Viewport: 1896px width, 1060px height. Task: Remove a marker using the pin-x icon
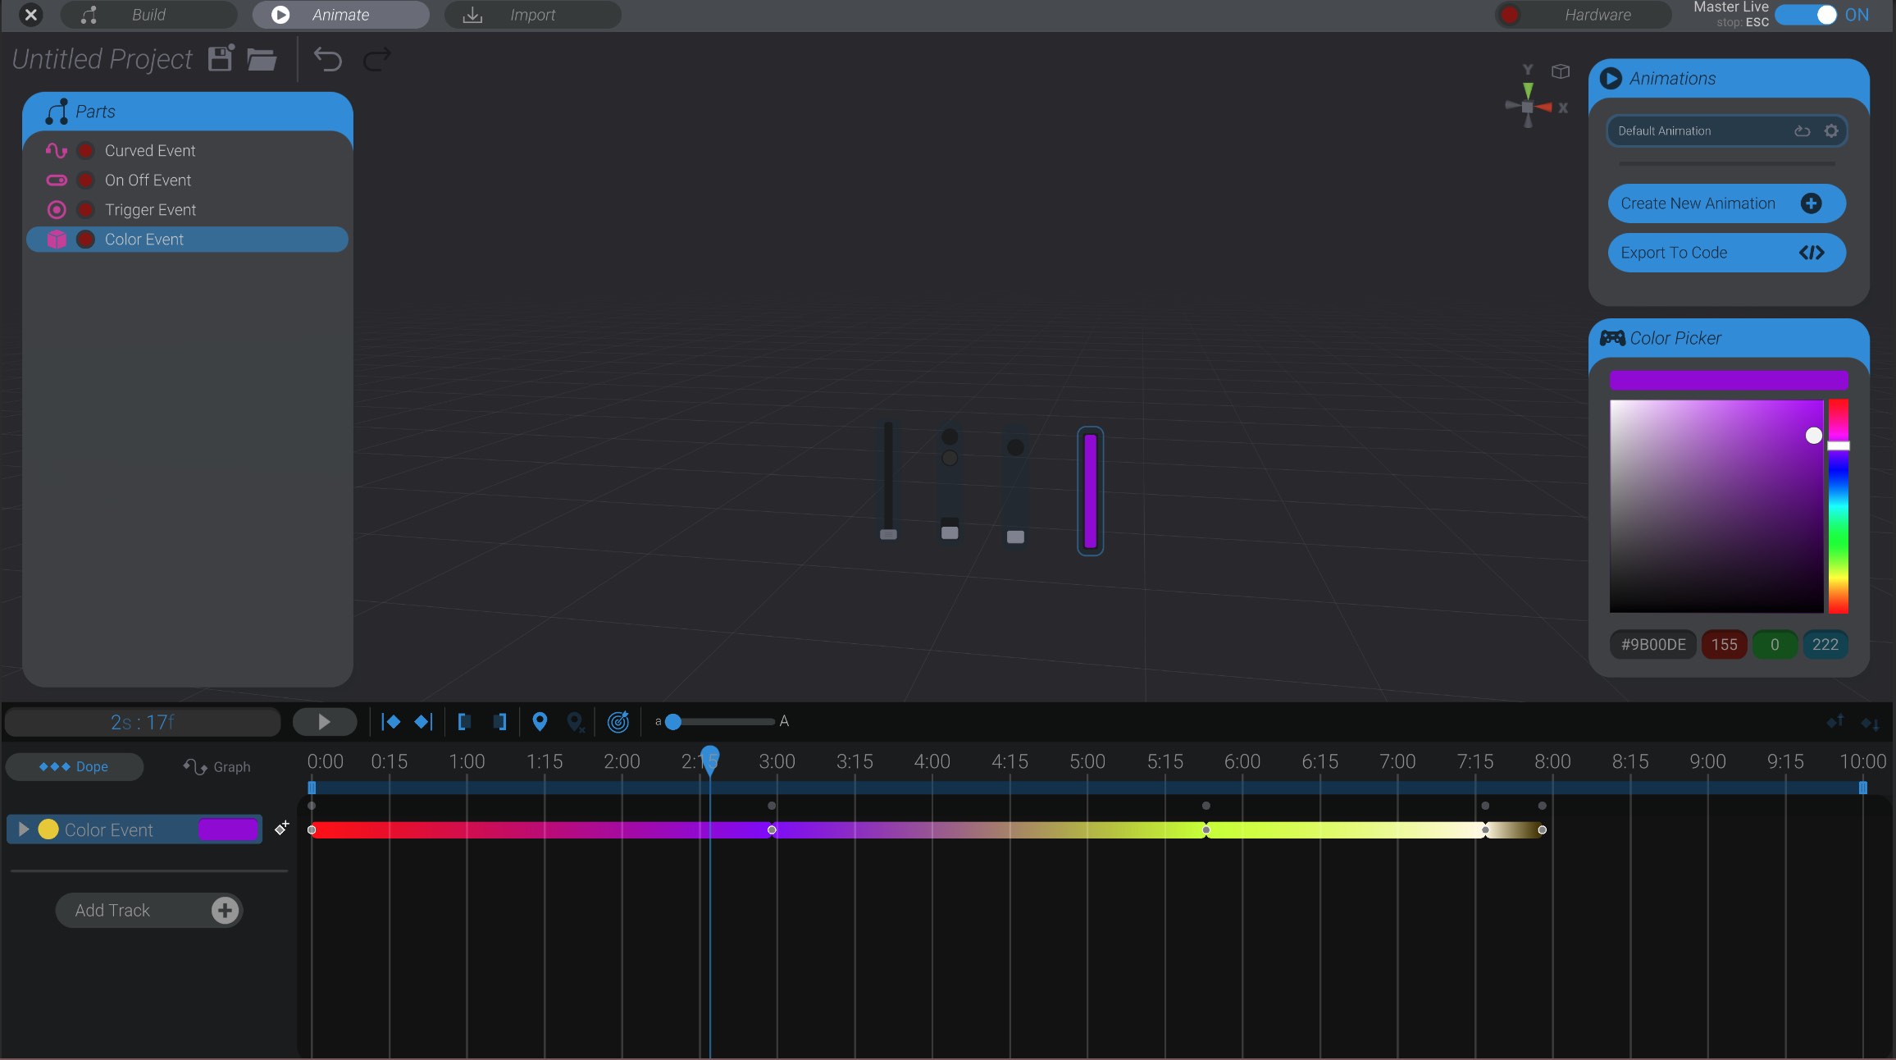[x=577, y=723]
